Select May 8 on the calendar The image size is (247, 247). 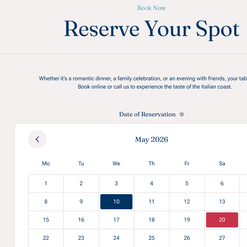[46, 202]
